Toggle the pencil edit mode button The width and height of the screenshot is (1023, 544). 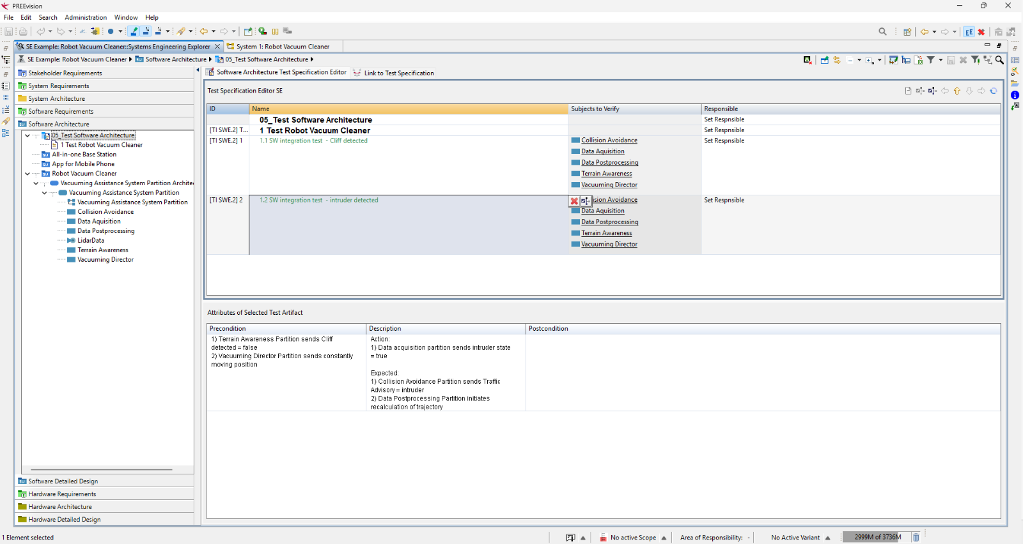tap(134, 31)
